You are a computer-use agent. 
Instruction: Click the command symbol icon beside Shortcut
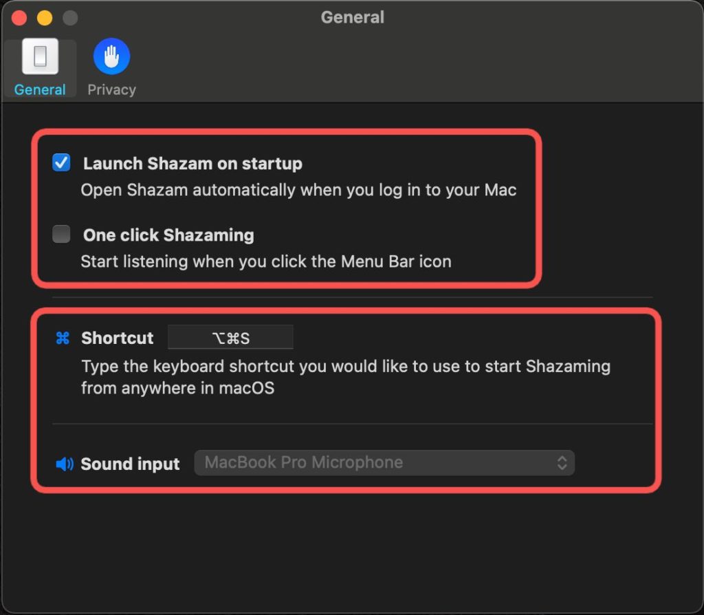[63, 338]
